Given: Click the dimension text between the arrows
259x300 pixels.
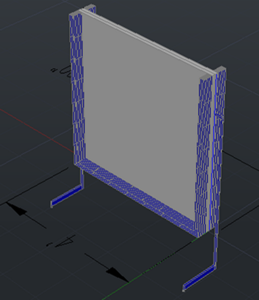Looking at the screenshot, I should click(x=61, y=241).
